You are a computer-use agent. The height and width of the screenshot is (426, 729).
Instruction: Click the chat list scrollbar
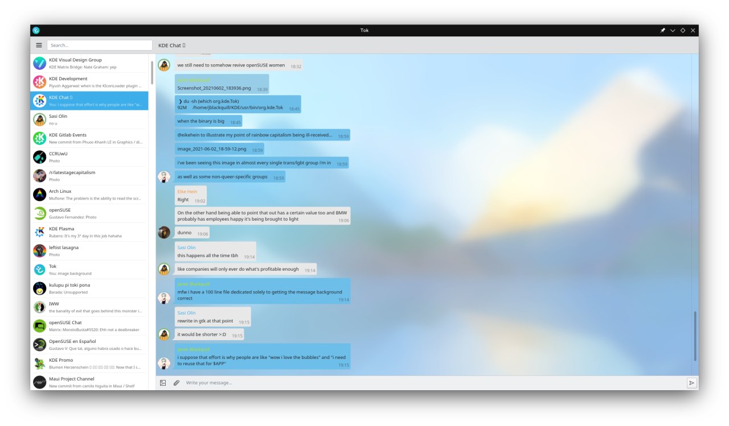pyautogui.click(x=151, y=72)
